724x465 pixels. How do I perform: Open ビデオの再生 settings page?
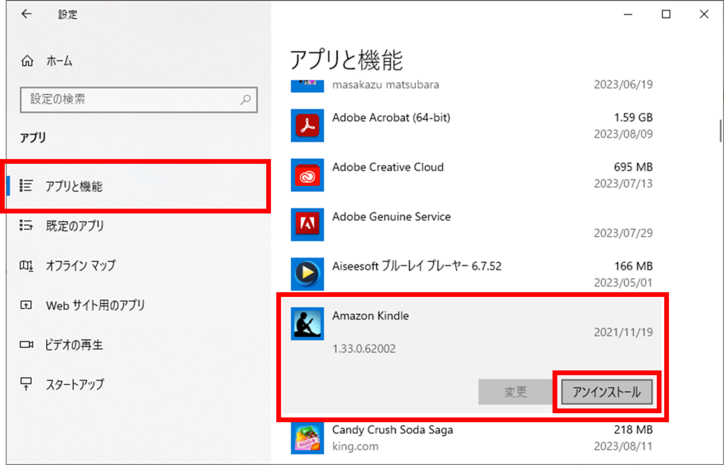click(138, 345)
